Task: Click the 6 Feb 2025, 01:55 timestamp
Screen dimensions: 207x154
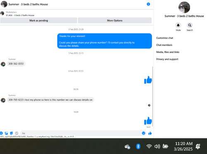Action: pos(76,71)
